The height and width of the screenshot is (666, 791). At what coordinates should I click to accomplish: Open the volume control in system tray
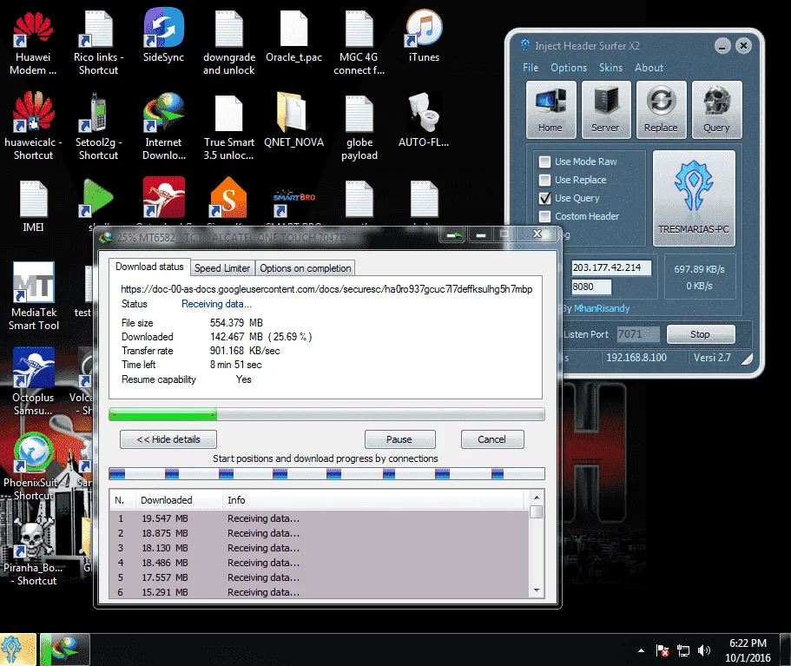coord(703,650)
